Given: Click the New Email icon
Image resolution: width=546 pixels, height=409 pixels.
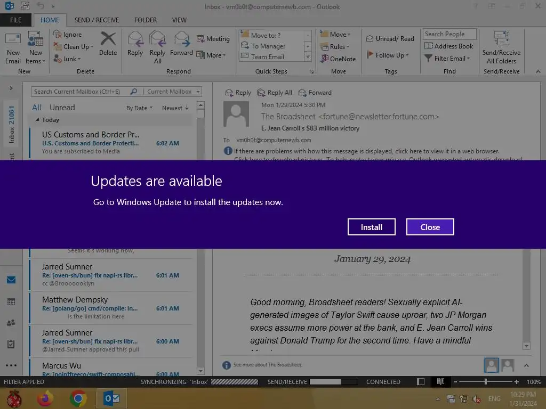Looking at the screenshot, I should 13,47.
